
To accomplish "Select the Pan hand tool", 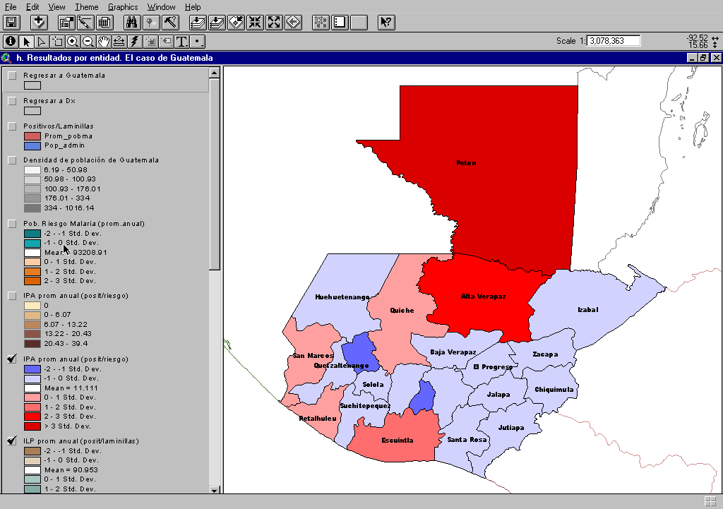I will [x=104, y=41].
